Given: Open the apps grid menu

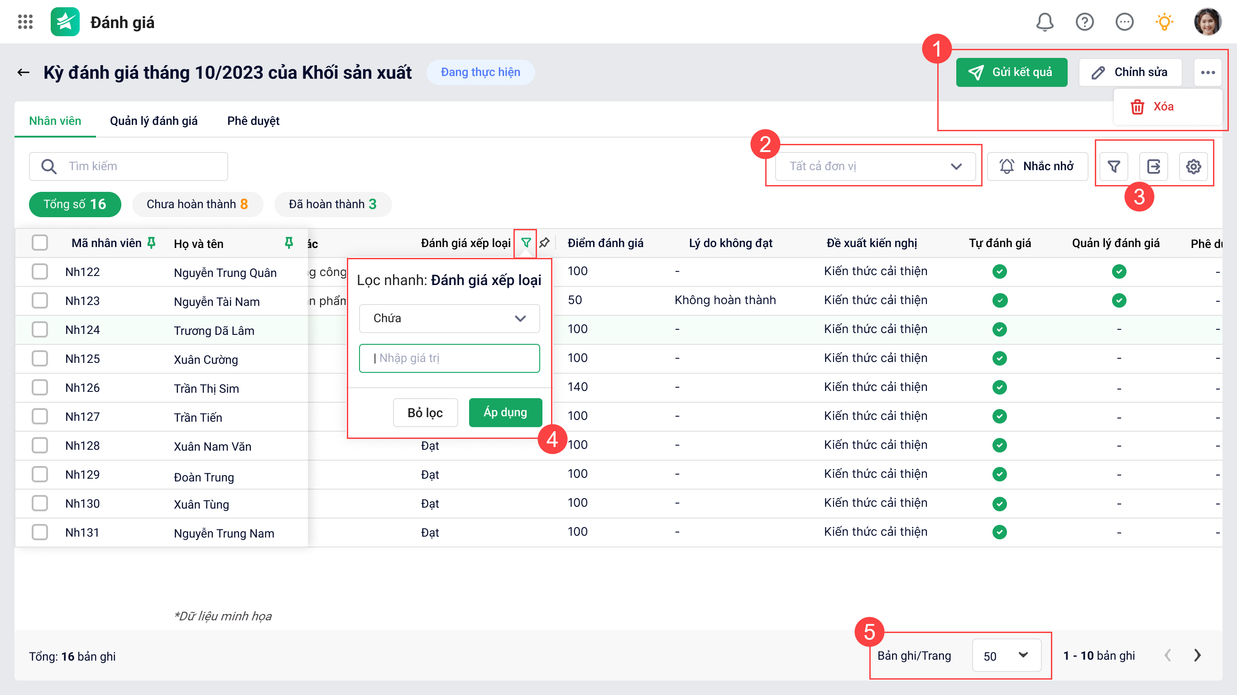Looking at the screenshot, I should click(x=25, y=22).
